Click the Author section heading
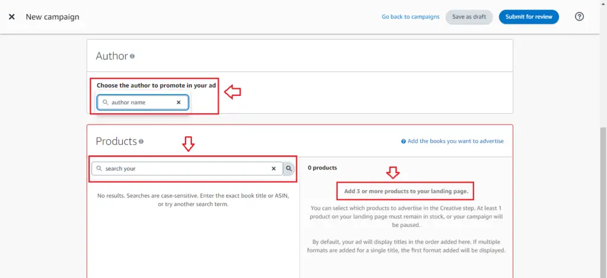Viewport: 607px width, 278px height. pos(111,56)
